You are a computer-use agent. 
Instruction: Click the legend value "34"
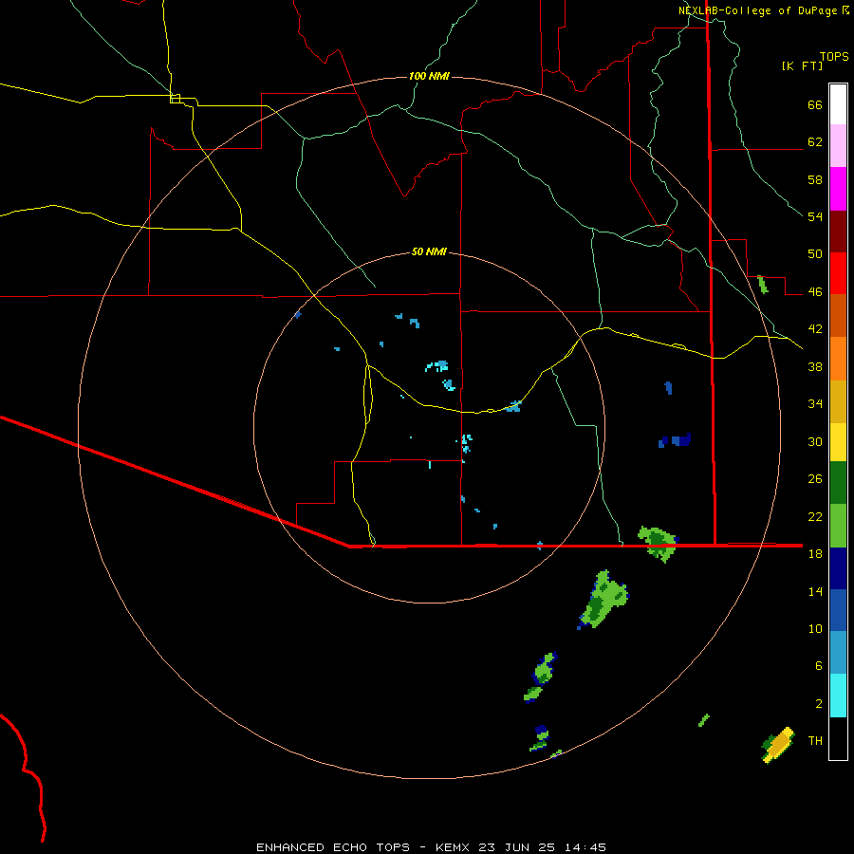tap(815, 404)
